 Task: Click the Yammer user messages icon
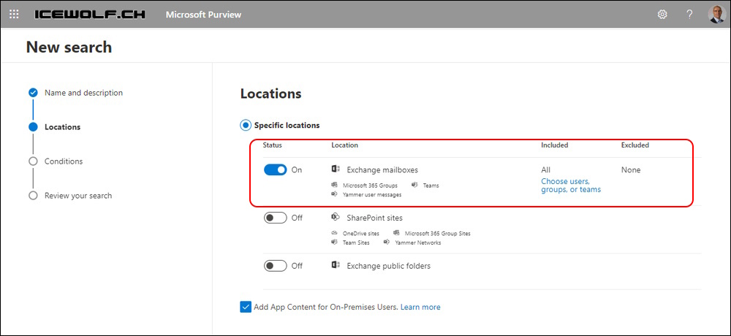(334, 194)
